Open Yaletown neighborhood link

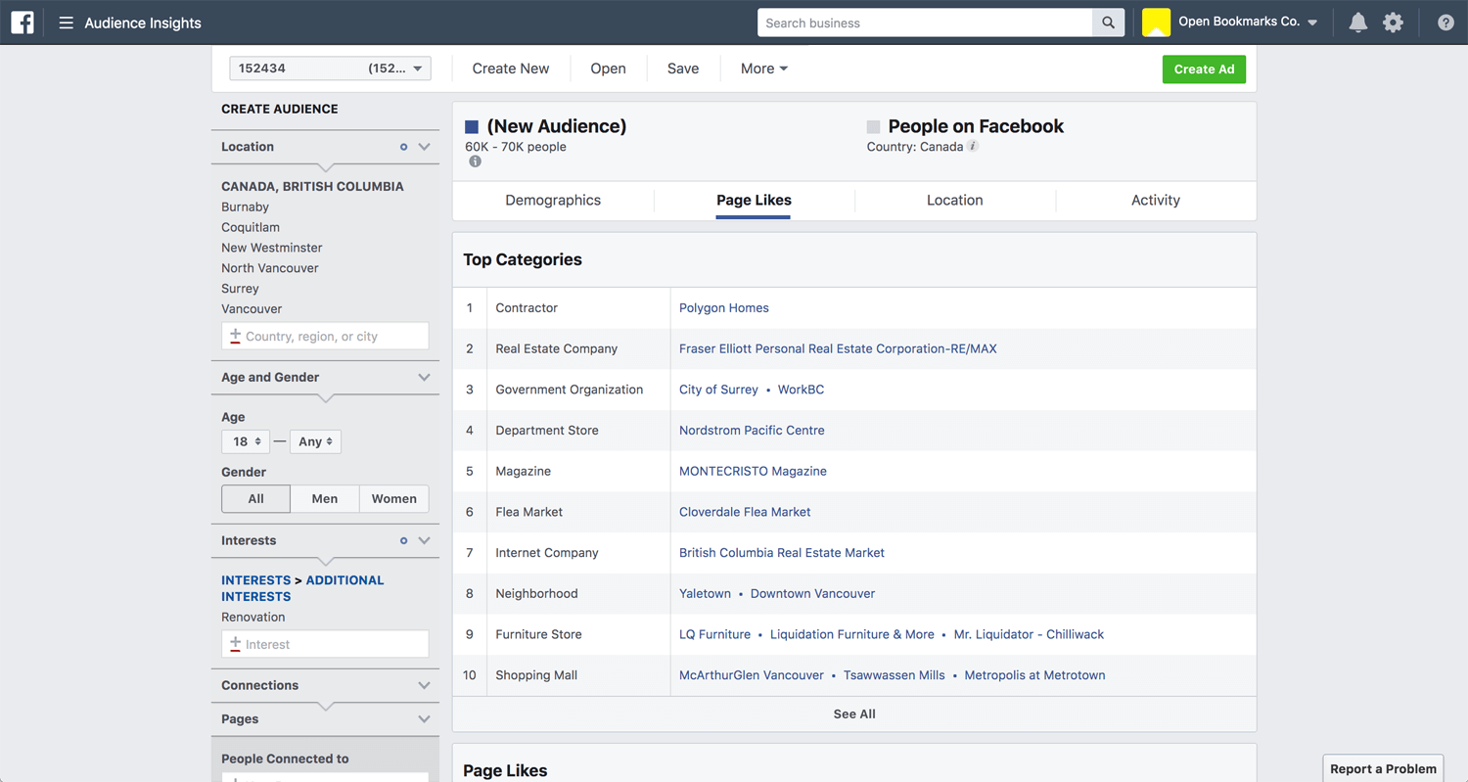705,593
